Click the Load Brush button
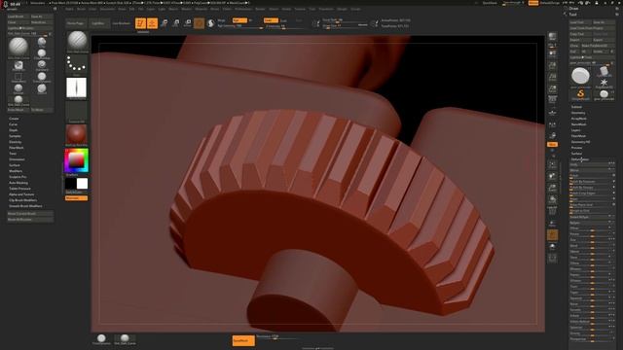623x350 pixels. click(18, 17)
